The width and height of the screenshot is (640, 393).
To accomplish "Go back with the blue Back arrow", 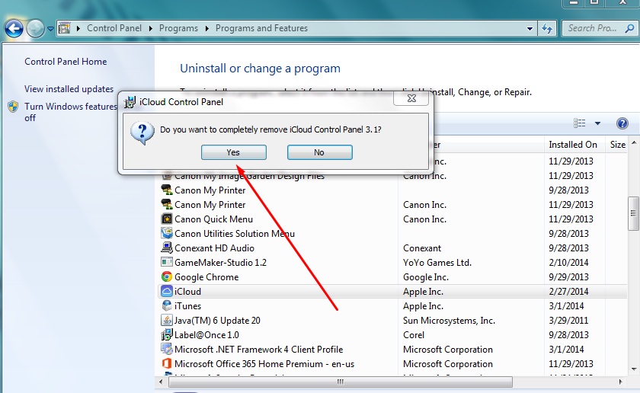I will tap(14, 29).
